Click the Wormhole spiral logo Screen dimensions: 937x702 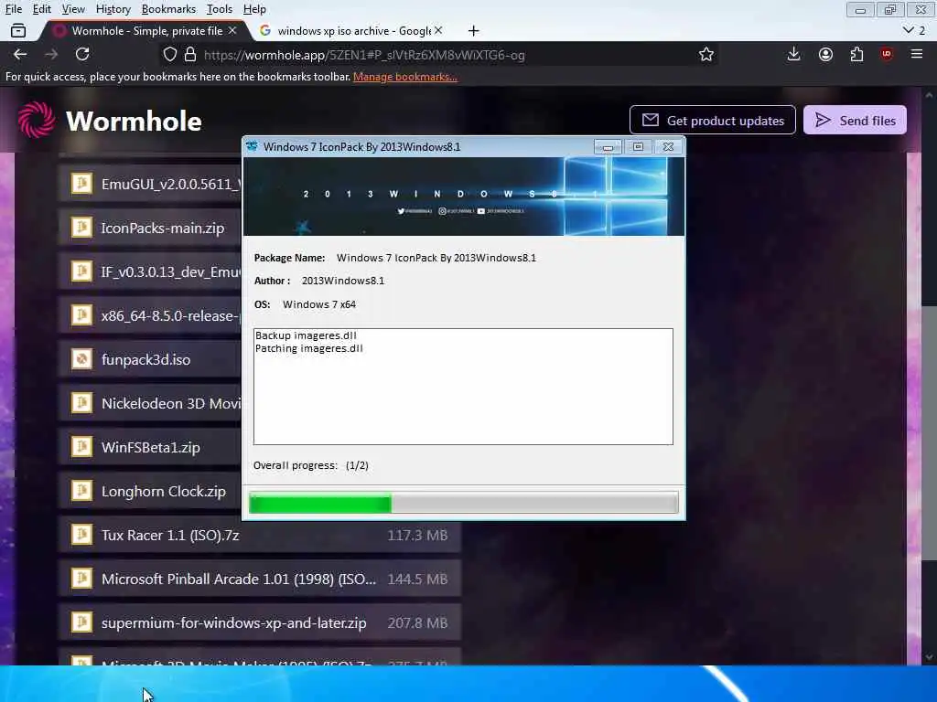tap(37, 120)
